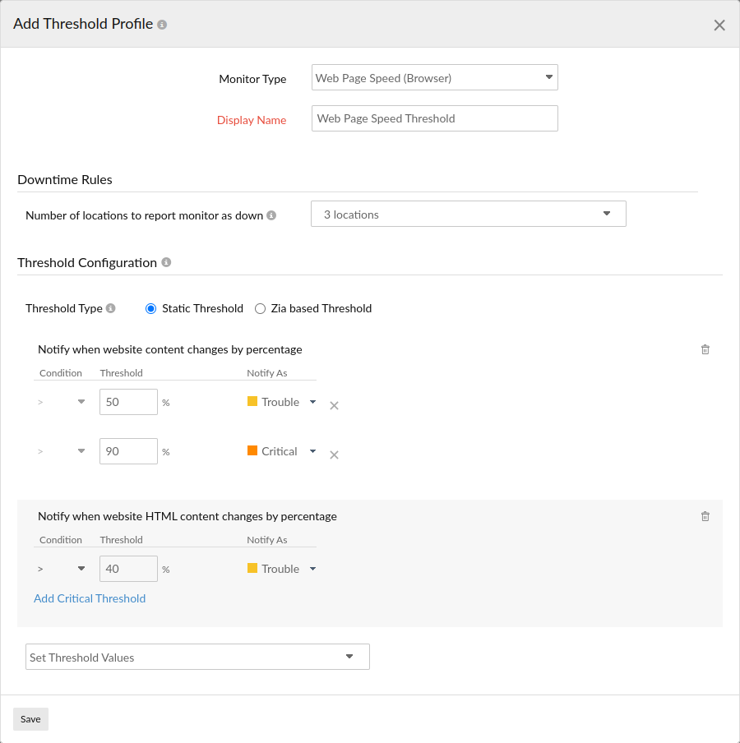740x743 pixels.
Task: Select the Static Threshold option
Action: pyautogui.click(x=150, y=308)
